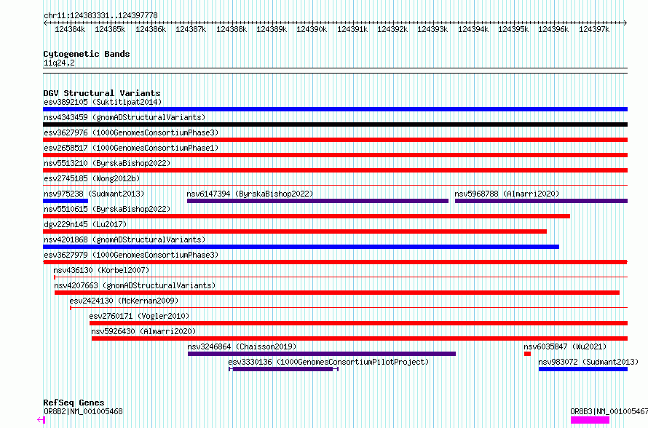Open the OR8B3|NM_001005467 gene label
Viewport: 648px width, 428px height.
click(x=609, y=411)
